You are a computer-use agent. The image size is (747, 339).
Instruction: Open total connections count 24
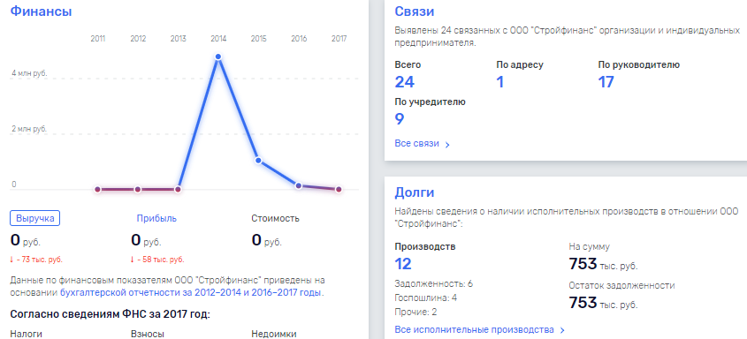[405, 82]
